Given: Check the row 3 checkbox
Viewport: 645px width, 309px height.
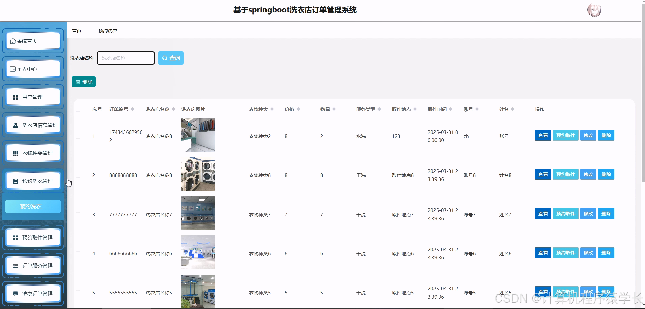Looking at the screenshot, I should (x=78, y=215).
